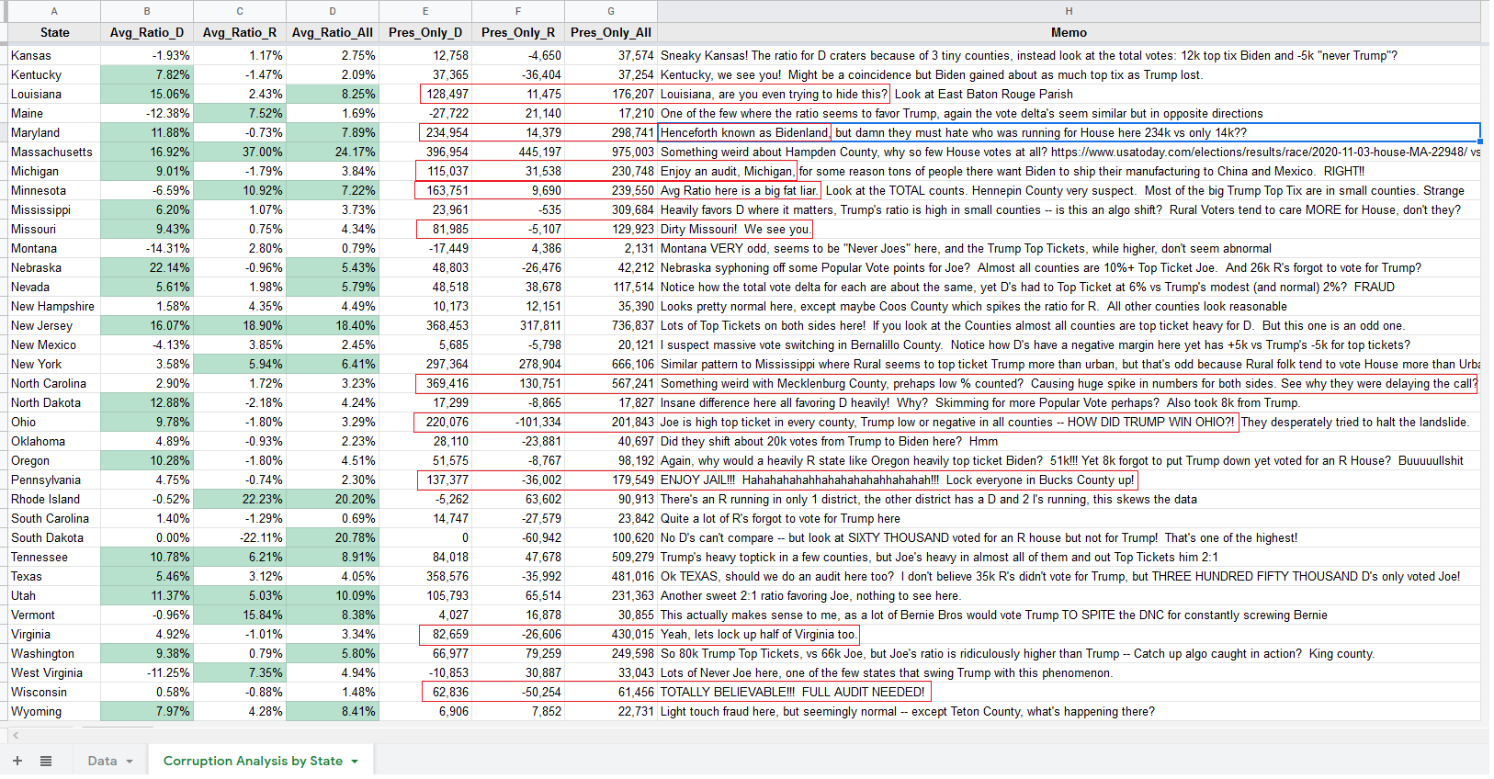Screen dimensions: 1494x779
Task: Select Virginia's 82,659 cell
Action: 425,634
